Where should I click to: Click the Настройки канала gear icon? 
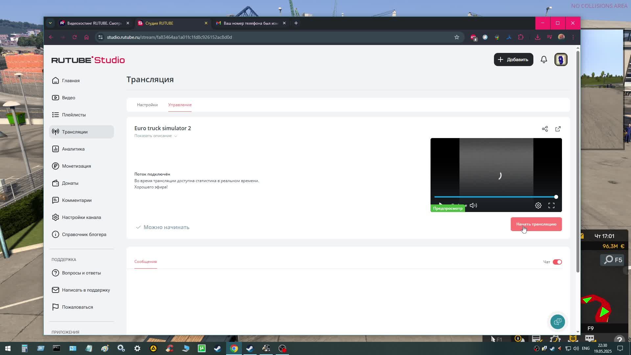[56, 217]
